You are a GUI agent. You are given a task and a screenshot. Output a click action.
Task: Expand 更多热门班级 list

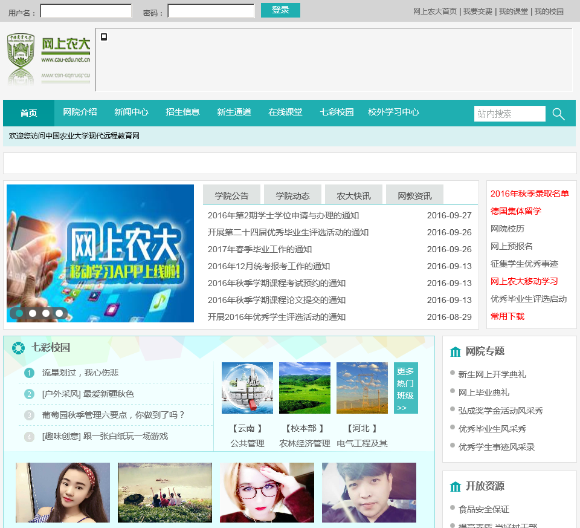[405, 388]
